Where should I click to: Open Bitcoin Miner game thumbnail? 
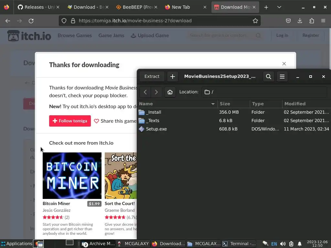click(72, 175)
